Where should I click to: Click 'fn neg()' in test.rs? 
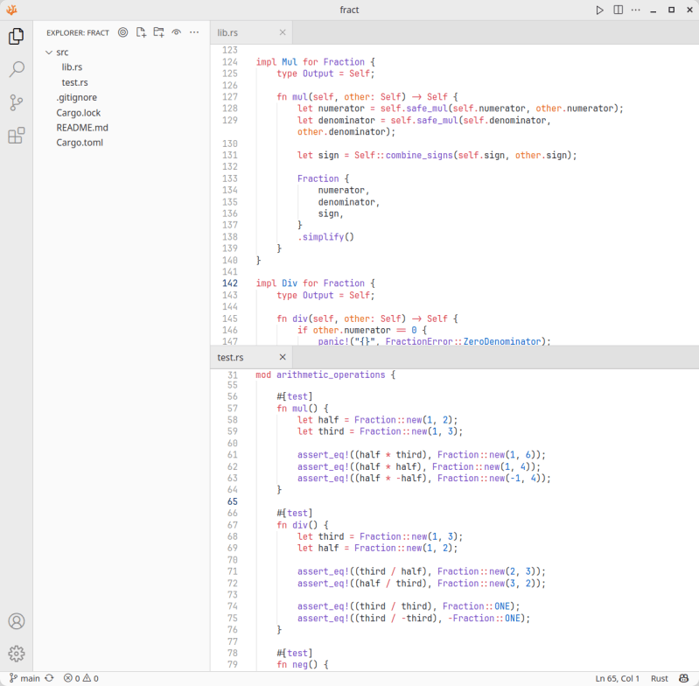tap(302, 665)
